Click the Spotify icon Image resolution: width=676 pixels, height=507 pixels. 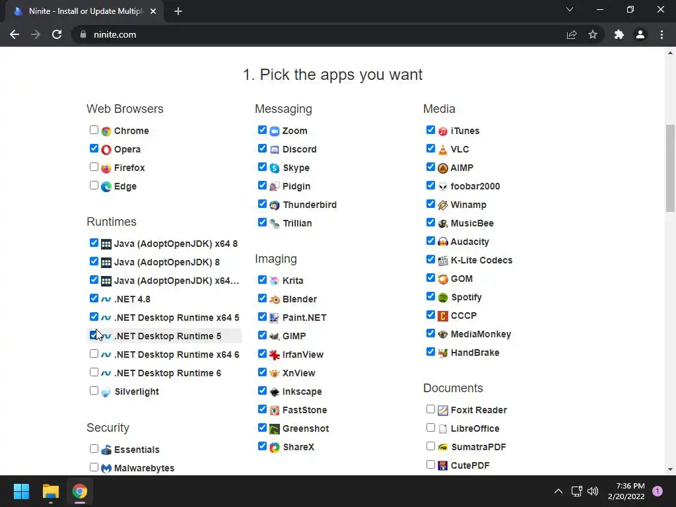click(443, 298)
